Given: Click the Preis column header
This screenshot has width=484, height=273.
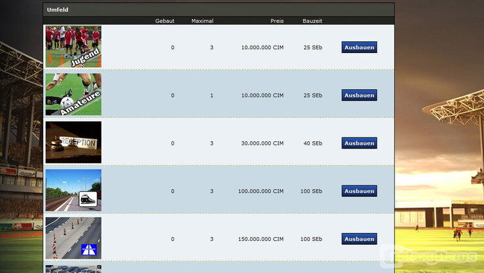Looking at the screenshot, I should point(277,21).
